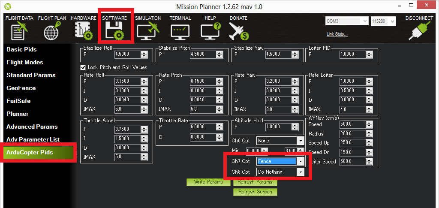Toggle Lock Pitch and Roll Values checkbox
This screenshot has height=208, width=439.
coord(83,67)
